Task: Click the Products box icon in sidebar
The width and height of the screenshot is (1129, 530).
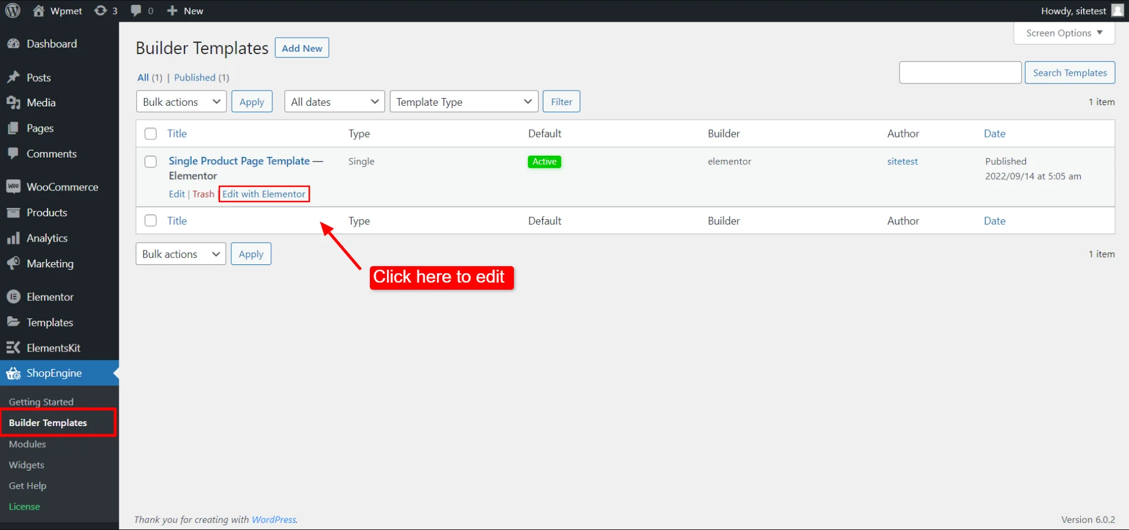Action: 14,213
